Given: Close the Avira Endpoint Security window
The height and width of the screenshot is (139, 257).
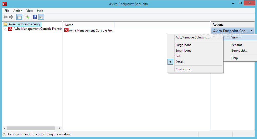Looking at the screenshot, I should 250,3.
